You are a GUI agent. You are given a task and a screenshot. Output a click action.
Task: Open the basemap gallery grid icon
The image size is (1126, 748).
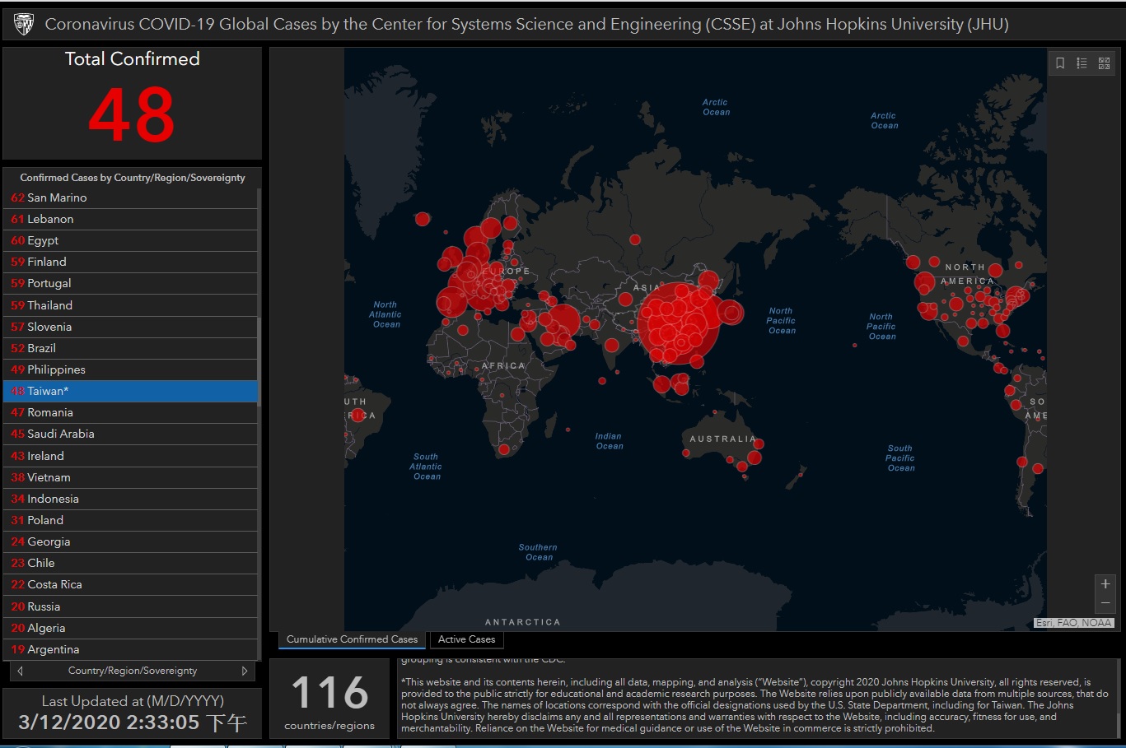1104,63
